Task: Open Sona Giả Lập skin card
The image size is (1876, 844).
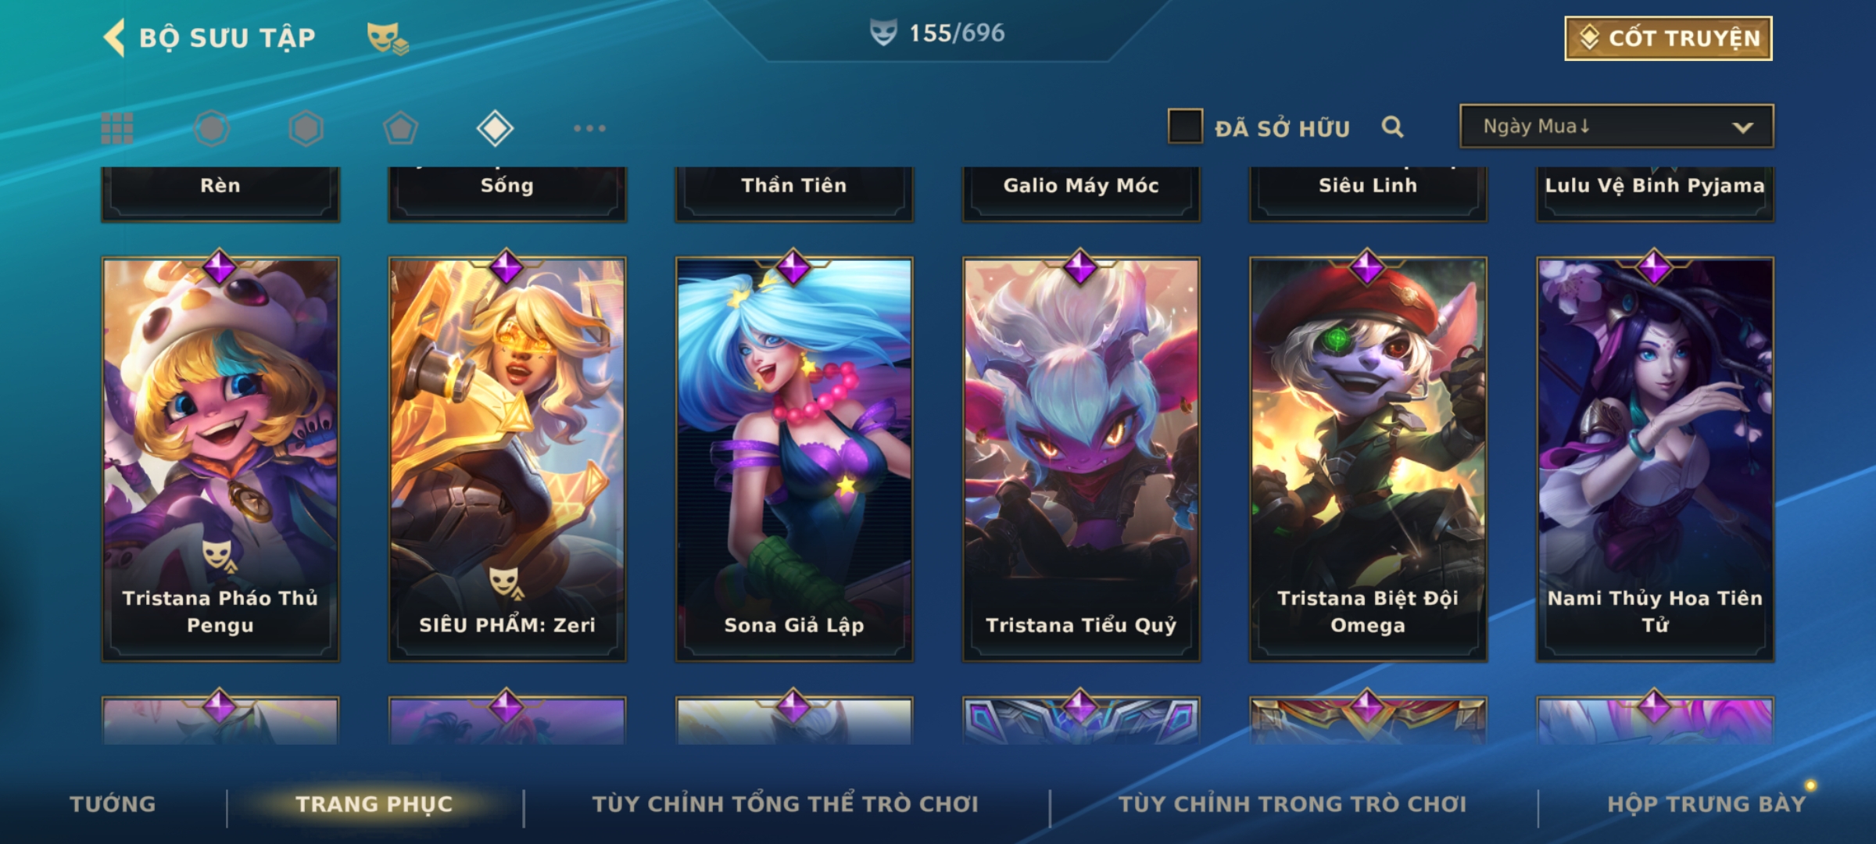Action: pos(794,460)
